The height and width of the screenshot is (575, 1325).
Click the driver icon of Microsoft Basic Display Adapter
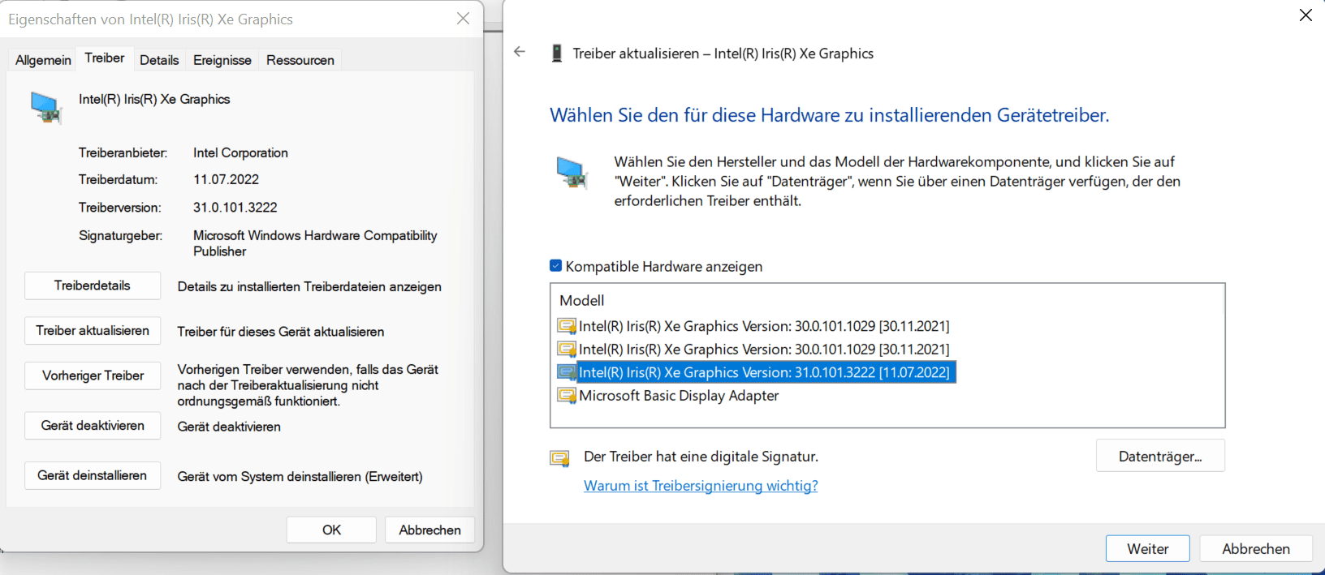(567, 396)
